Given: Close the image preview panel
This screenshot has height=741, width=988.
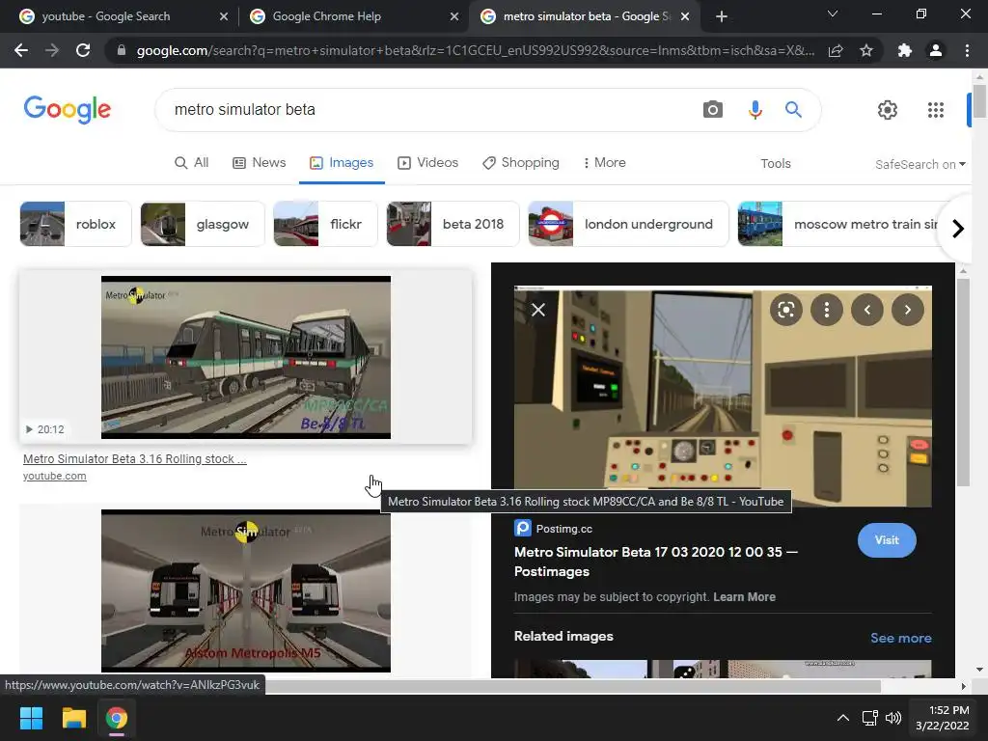Looking at the screenshot, I should coord(538,310).
